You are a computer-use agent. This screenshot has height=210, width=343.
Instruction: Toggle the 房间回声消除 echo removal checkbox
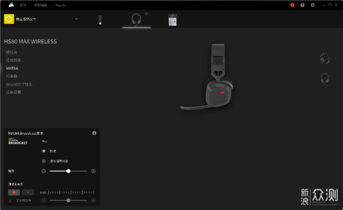coord(44,161)
